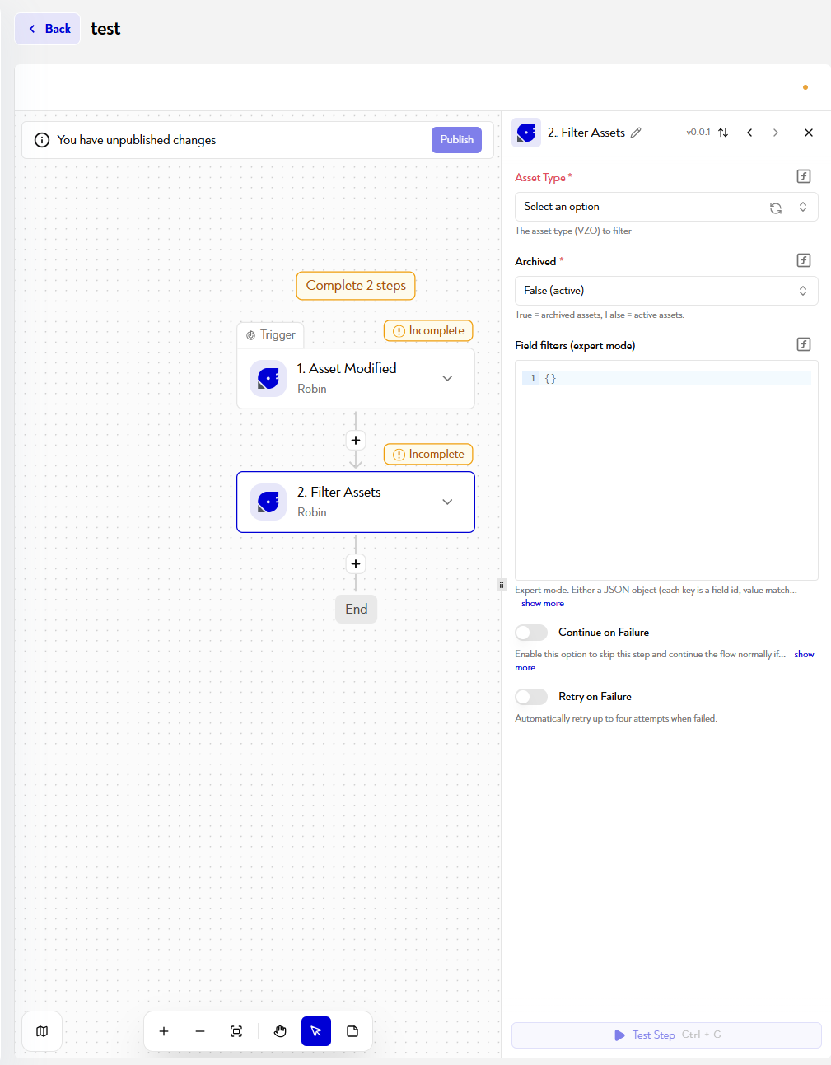Enable the Retry on Failure toggle
Screen dimensions: 831x1065
[531, 697]
